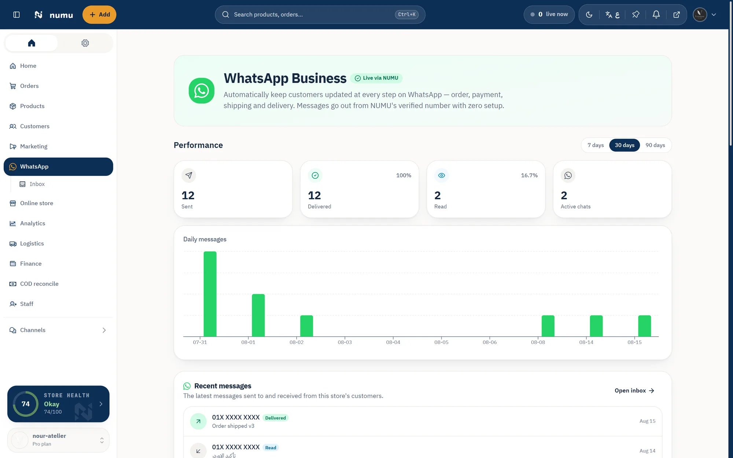Viewport: 733px width, 458px height.
Task: Click the live now indicator
Action: pyautogui.click(x=549, y=15)
